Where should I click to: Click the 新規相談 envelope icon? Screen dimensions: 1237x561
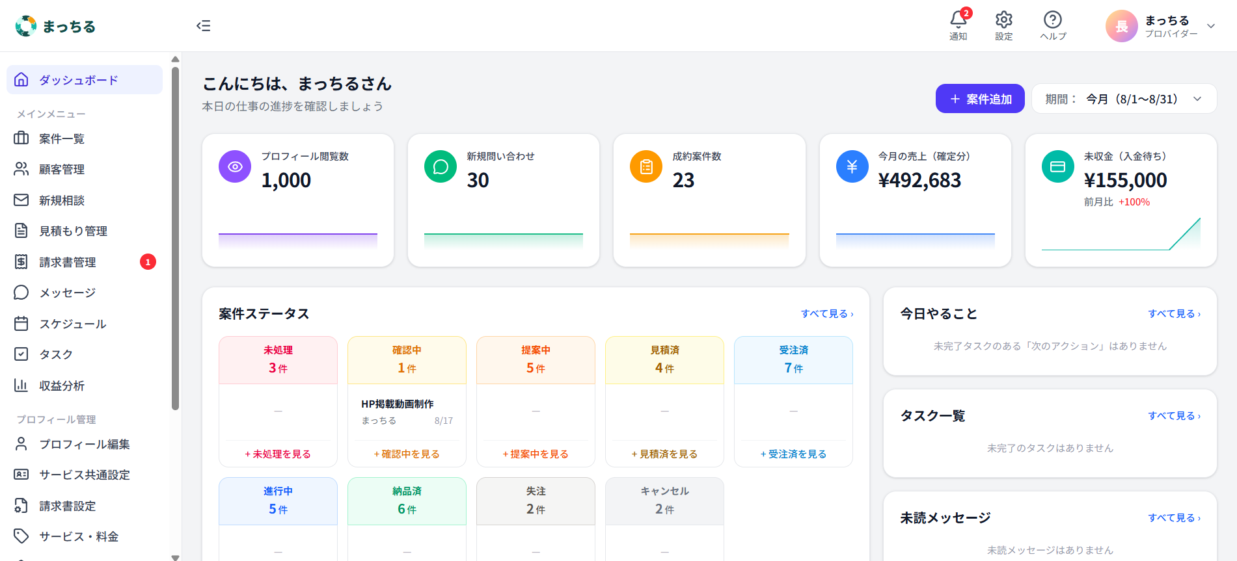tap(21, 200)
